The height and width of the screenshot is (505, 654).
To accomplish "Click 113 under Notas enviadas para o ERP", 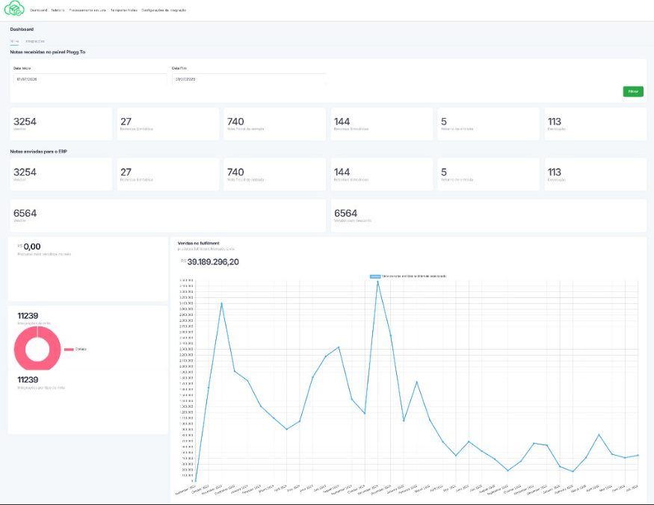I will pos(555,173).
